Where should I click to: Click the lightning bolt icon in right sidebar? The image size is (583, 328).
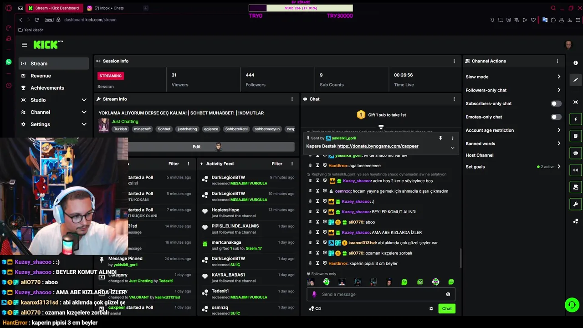pos(576,119)
